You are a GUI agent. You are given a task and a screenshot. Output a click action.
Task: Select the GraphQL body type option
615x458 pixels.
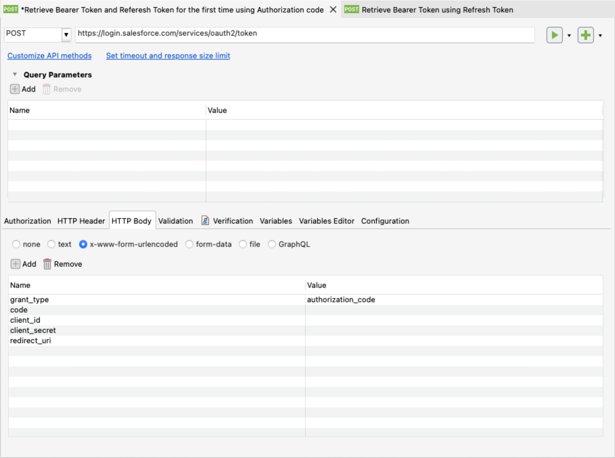272,244
